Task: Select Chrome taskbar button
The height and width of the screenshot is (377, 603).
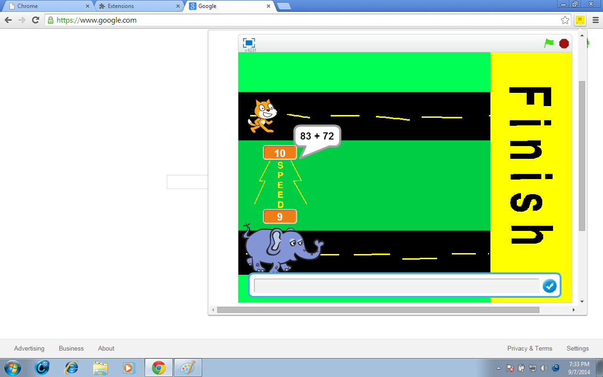Action: [x=158, y=368]
